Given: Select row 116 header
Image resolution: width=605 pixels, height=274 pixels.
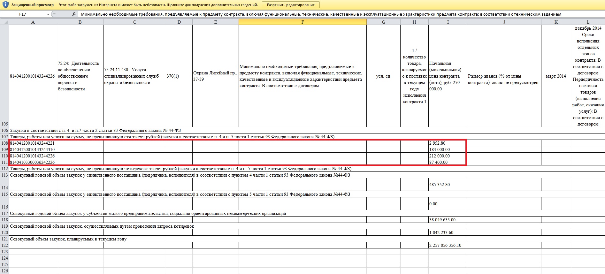Looking at the screenshot, I should 4,204.
